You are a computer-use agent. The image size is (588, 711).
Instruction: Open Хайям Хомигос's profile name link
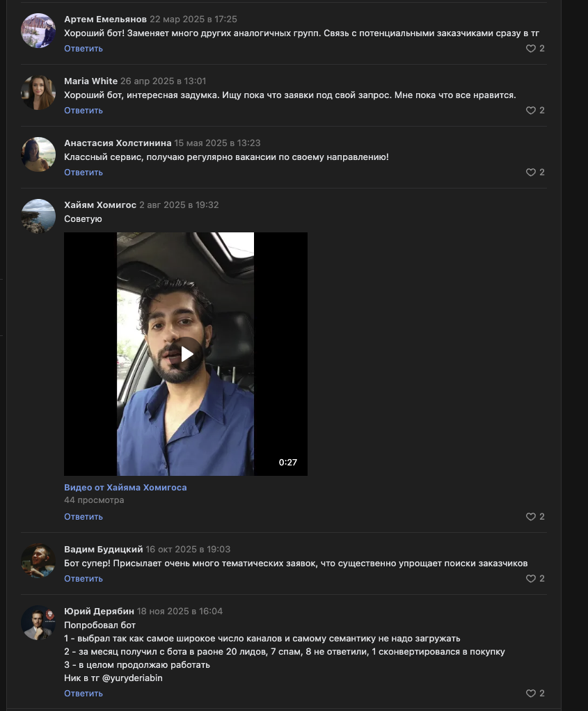tap(100, 205)
